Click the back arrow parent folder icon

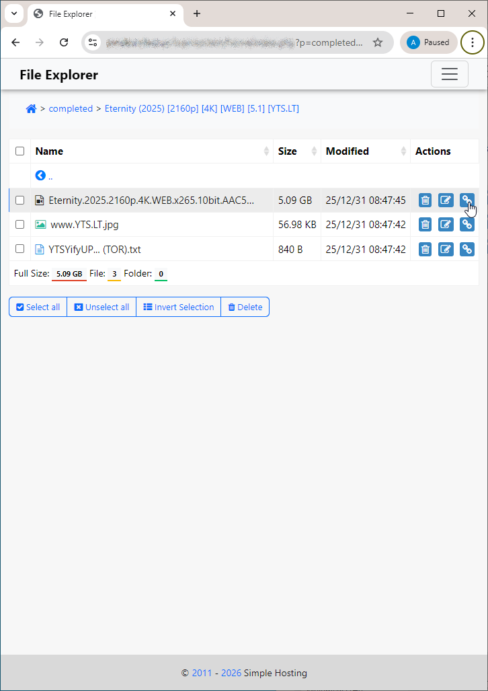click(x=40, y=176)
